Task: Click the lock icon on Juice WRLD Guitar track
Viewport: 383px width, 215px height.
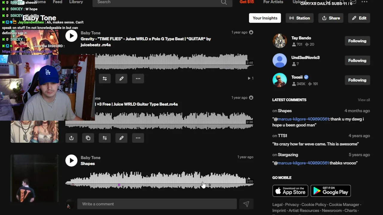Action: click(x=251, y=98)
